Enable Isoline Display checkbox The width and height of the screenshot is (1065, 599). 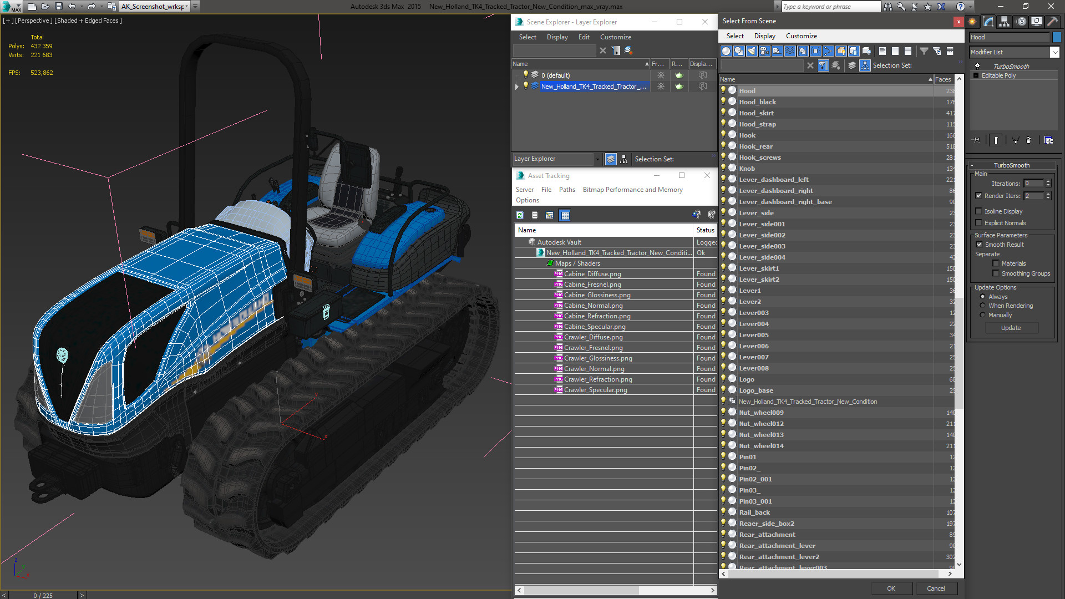tap(979, 211)
